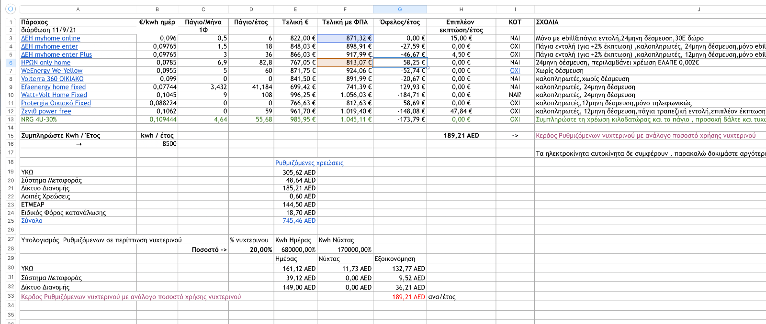Select row 6 header number

11,63
